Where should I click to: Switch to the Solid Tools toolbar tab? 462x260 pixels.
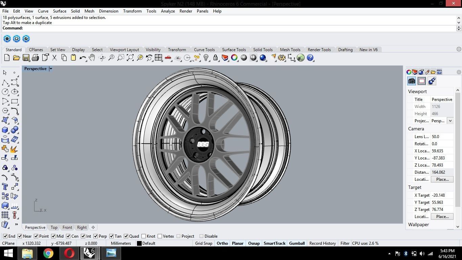[x=263, y=49]
